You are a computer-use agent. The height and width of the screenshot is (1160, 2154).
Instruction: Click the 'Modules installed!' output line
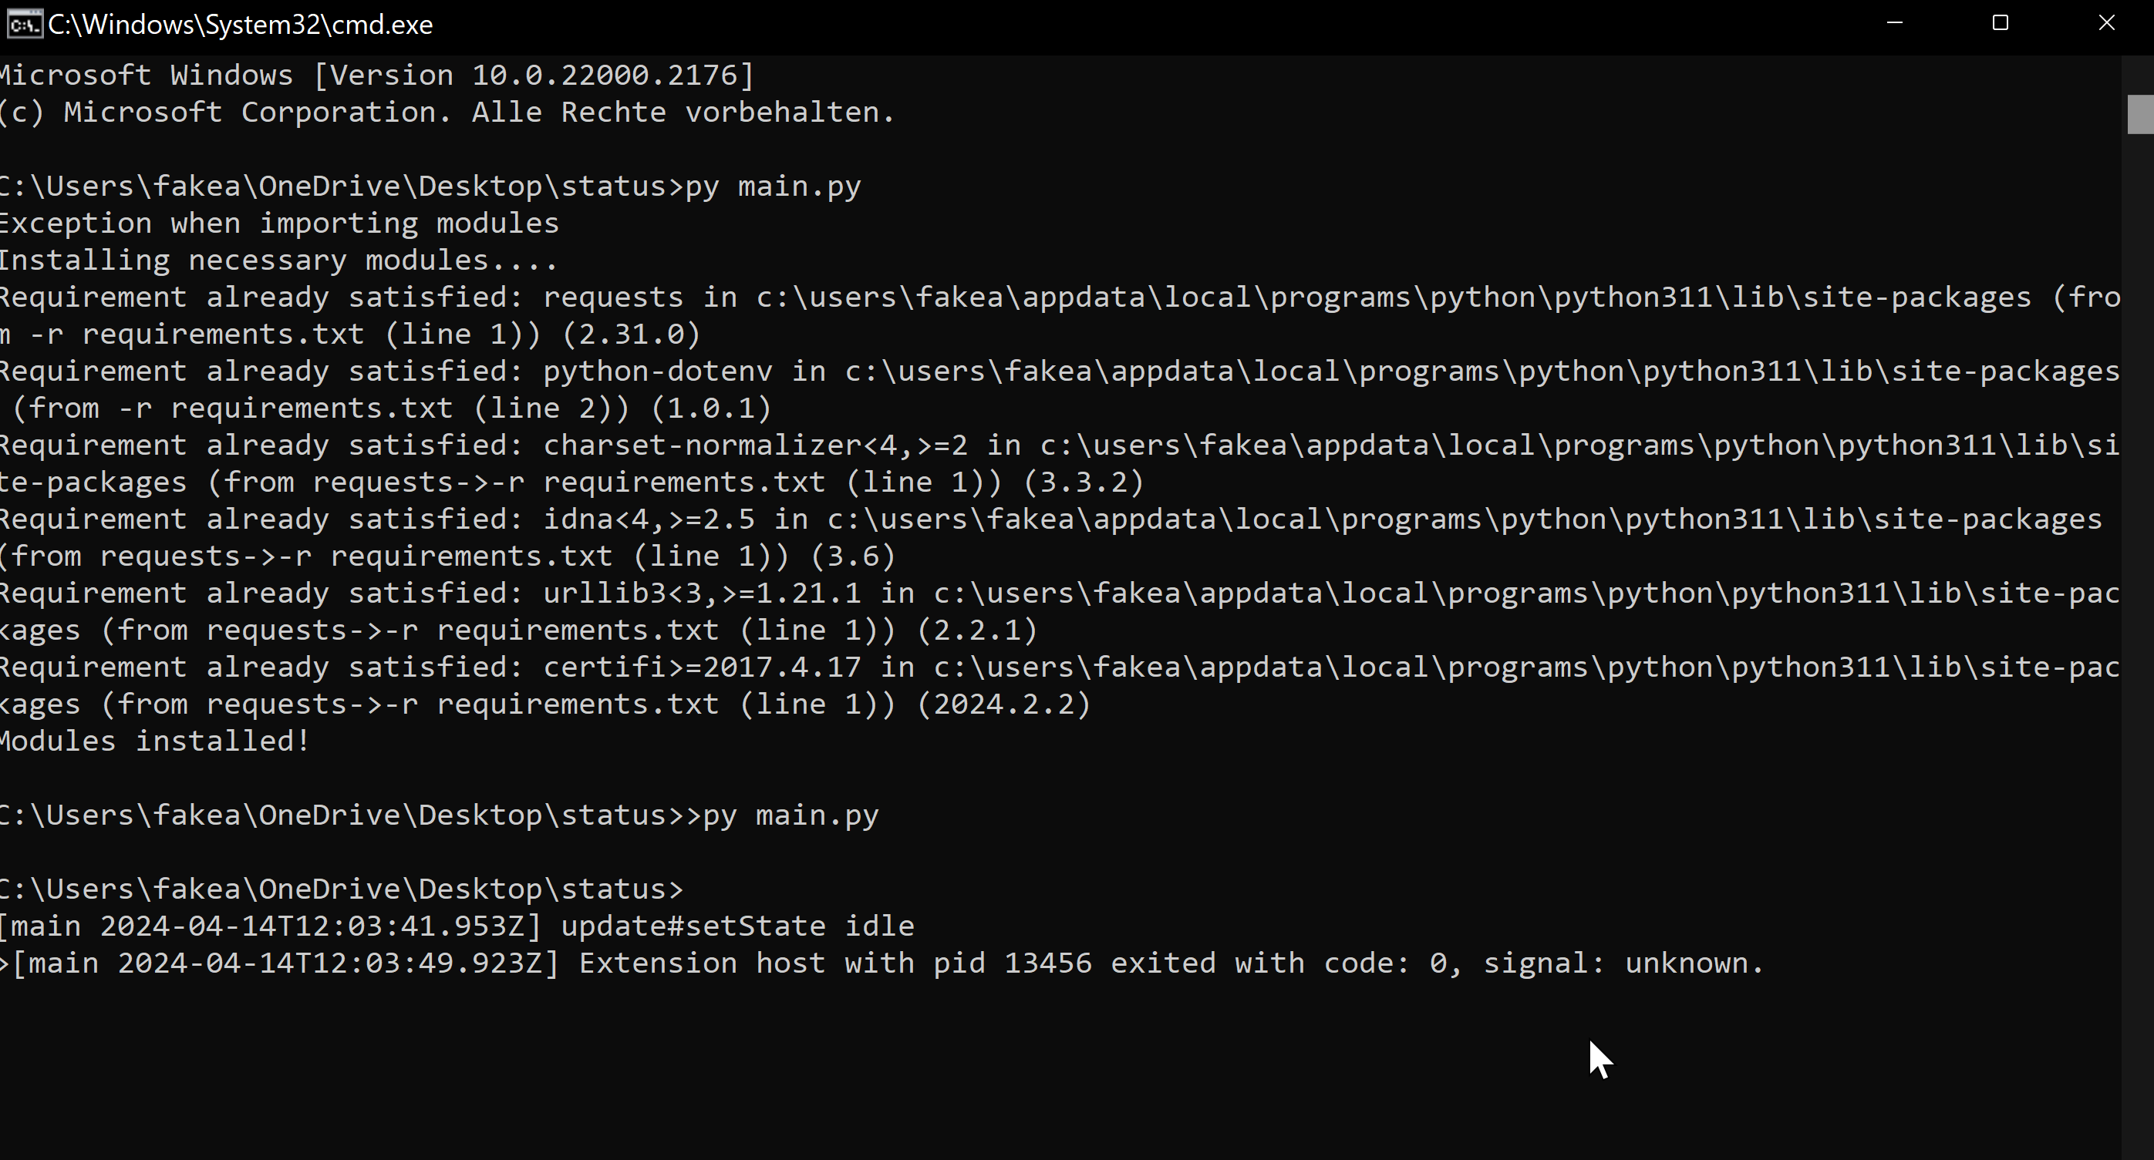[x=154, y=741]
